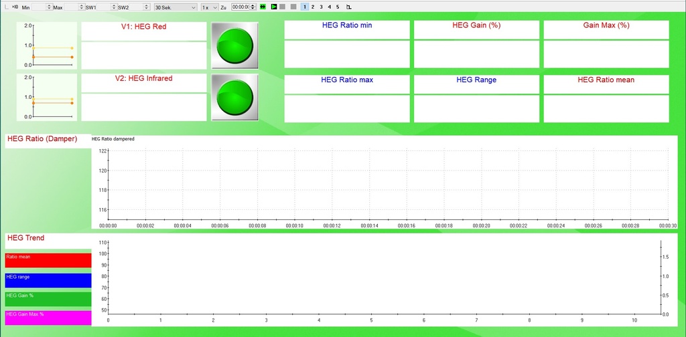Click the second gray square button
The height and width of the screenshot is (337, 686).
coord(293,7)
